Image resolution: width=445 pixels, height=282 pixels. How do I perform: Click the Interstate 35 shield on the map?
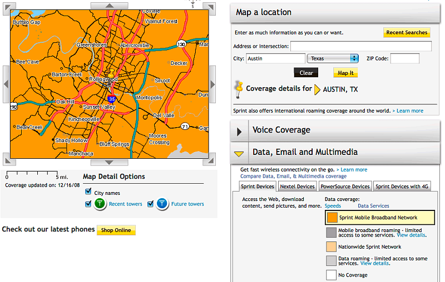112,99
